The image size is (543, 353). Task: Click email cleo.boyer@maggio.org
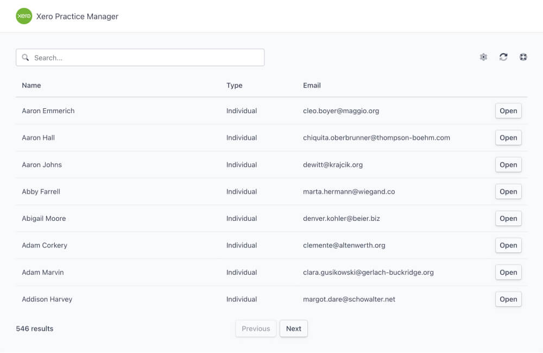click(x=341, y=111)
